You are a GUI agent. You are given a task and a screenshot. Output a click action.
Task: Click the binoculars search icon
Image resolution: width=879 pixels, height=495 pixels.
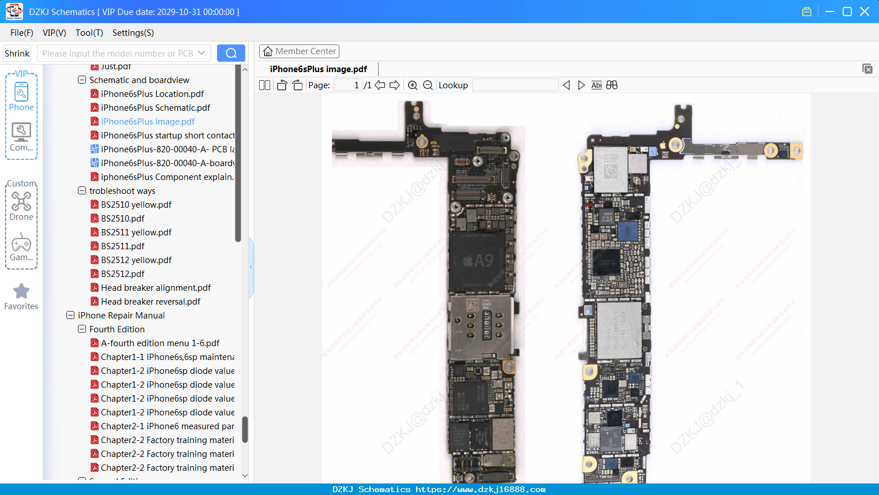612,85
